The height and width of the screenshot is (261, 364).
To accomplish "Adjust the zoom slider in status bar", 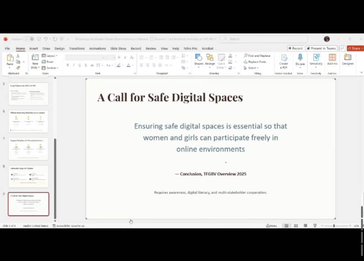I will coord(334,226).
